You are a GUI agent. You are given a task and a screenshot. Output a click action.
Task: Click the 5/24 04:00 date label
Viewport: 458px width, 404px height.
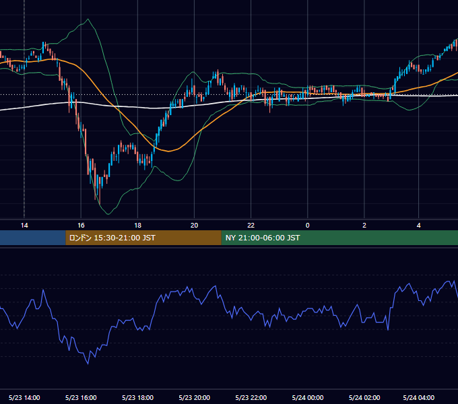coord(418,397)
